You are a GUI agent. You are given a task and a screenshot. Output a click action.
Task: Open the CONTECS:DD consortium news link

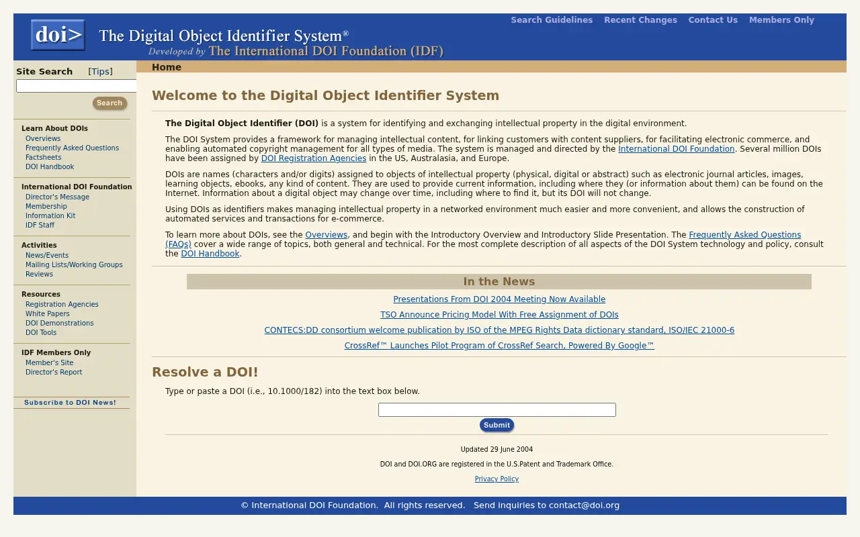click(499, 330)
